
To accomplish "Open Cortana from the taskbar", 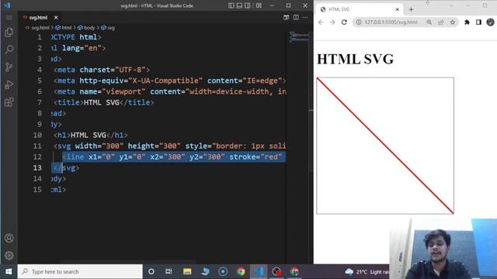I will pos(151,272).
